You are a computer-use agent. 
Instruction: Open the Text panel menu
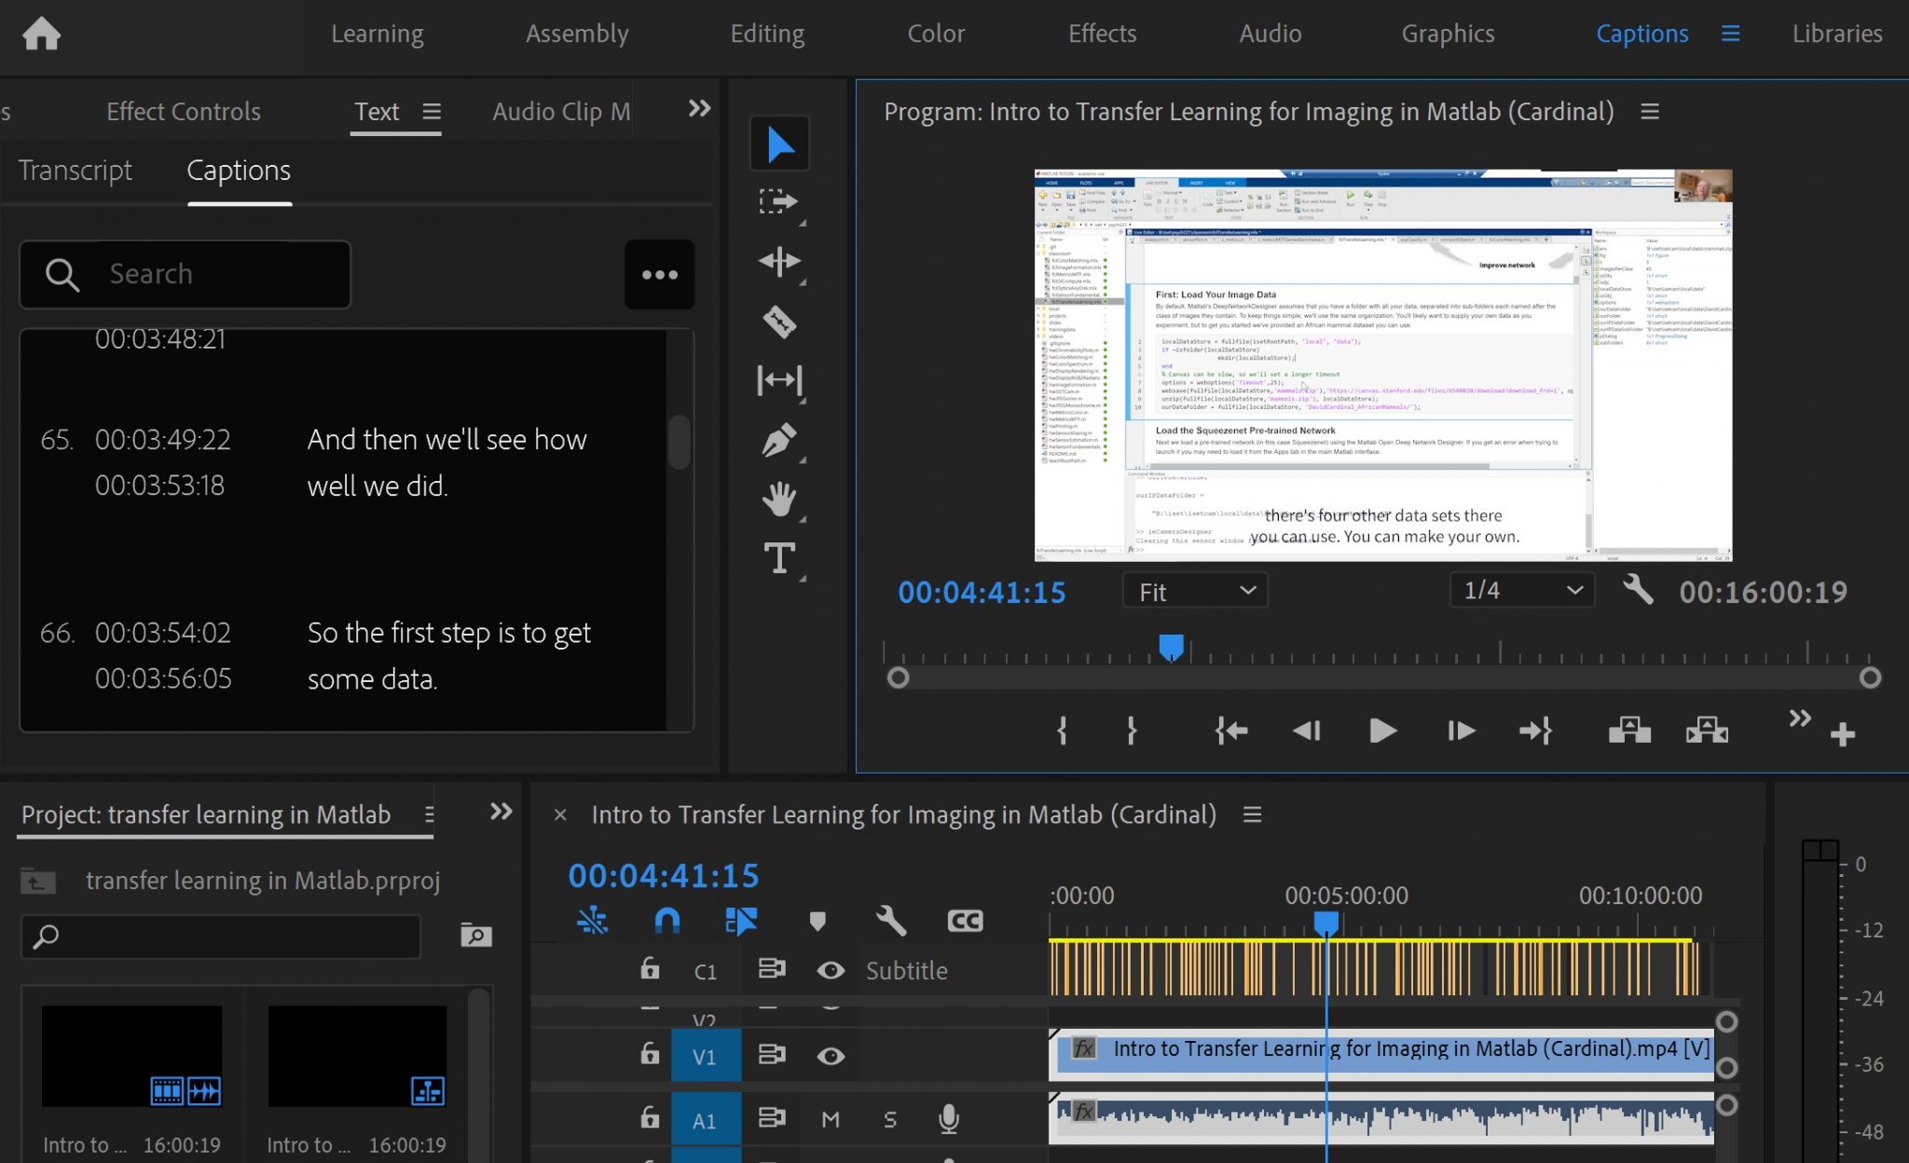coord(432,112)
